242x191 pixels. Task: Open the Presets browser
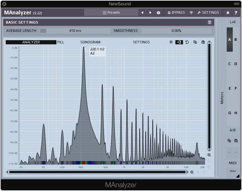click(x=111, y=12)
